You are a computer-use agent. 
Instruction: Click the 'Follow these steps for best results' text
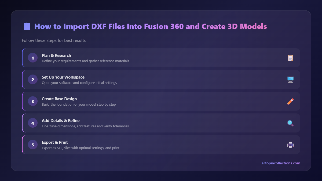(54, 40)
